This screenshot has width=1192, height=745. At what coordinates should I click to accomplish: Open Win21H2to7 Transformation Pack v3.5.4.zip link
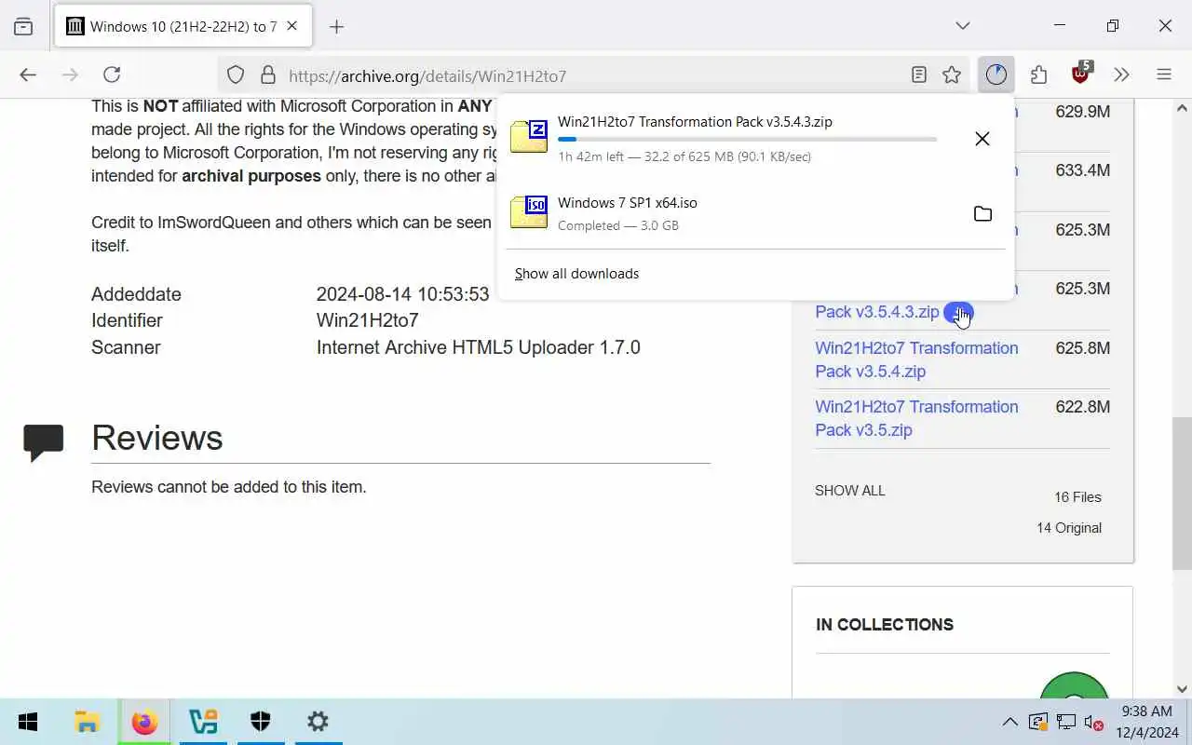(x=916, y=359)
